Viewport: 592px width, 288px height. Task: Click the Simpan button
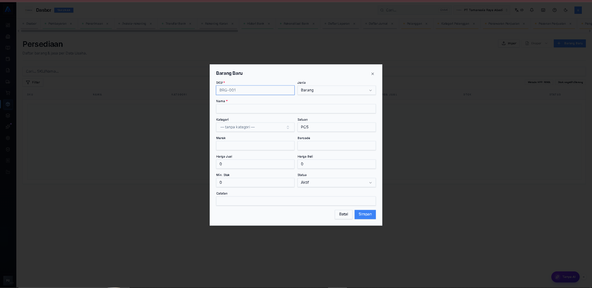365,214
